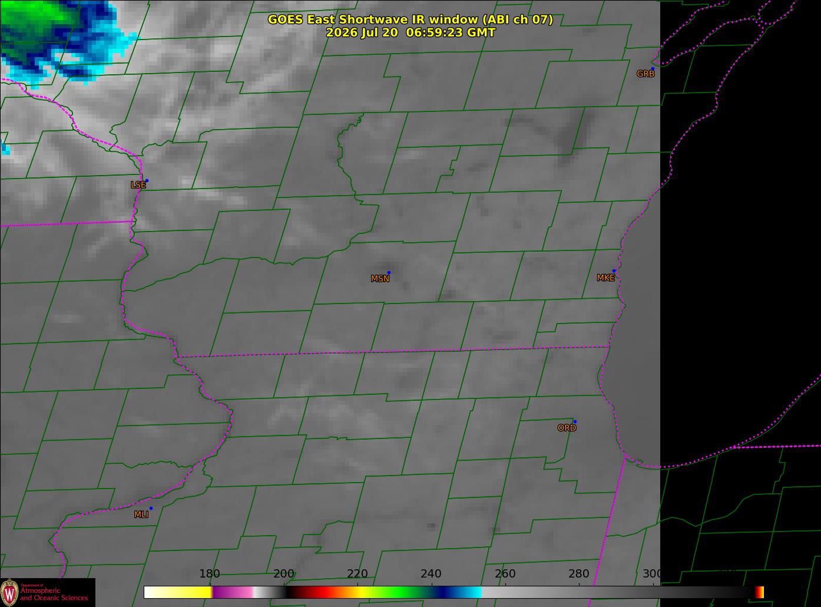Click the University of Wisconsin crest logo
Image resolution: width=821 pixels, height=607 pixels.
coord(10,592)
